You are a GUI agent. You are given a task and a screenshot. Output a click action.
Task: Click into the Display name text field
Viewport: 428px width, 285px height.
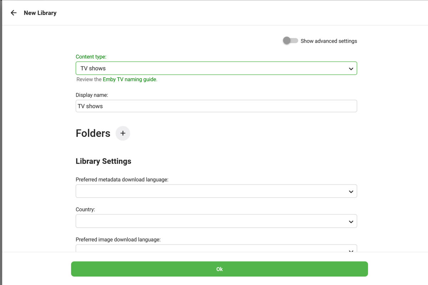tap(216, 106)
